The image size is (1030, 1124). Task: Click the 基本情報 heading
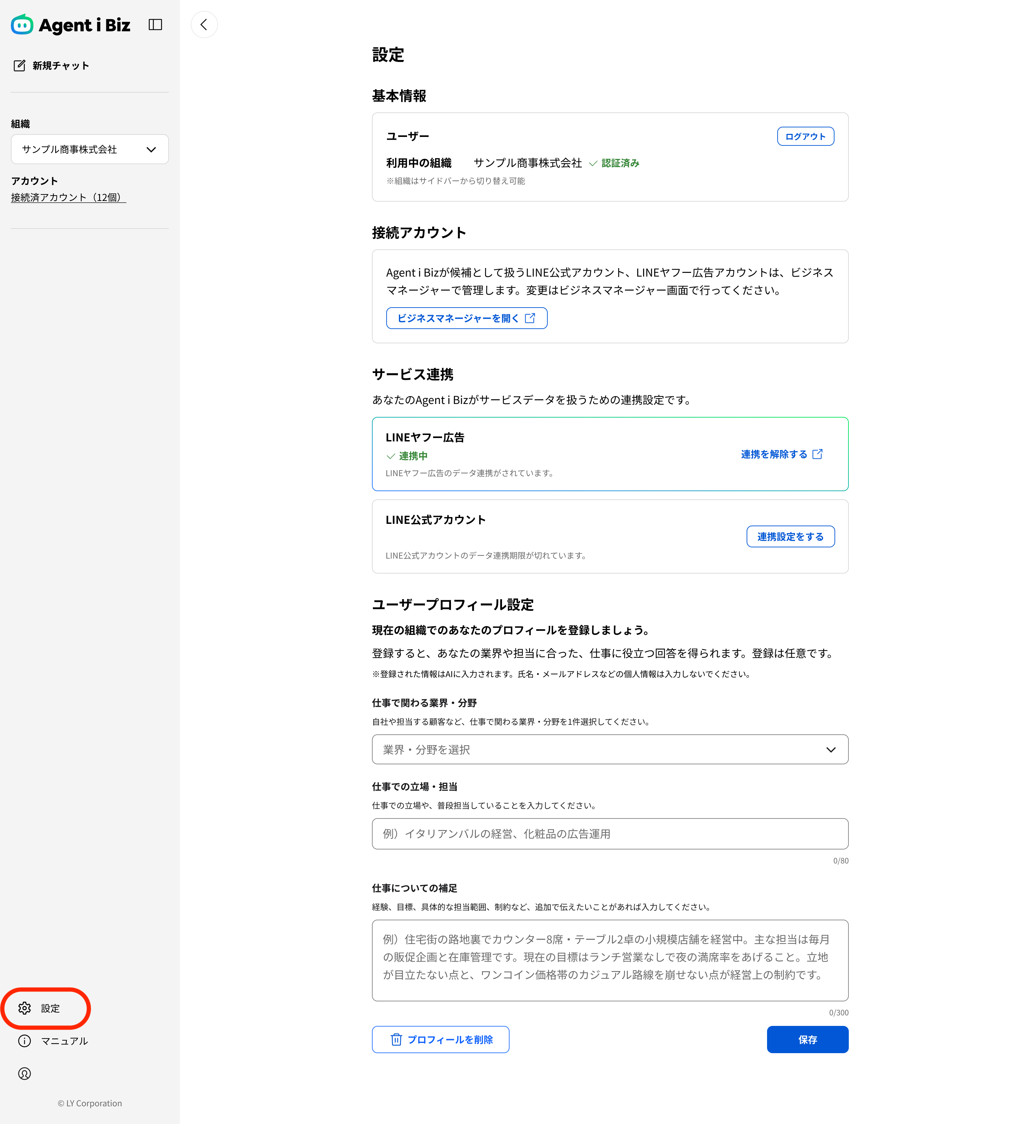click(399, 96)
